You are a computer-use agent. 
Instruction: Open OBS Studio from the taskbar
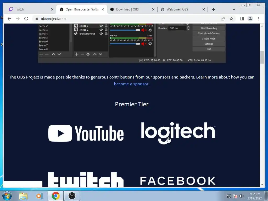point(72,196)
